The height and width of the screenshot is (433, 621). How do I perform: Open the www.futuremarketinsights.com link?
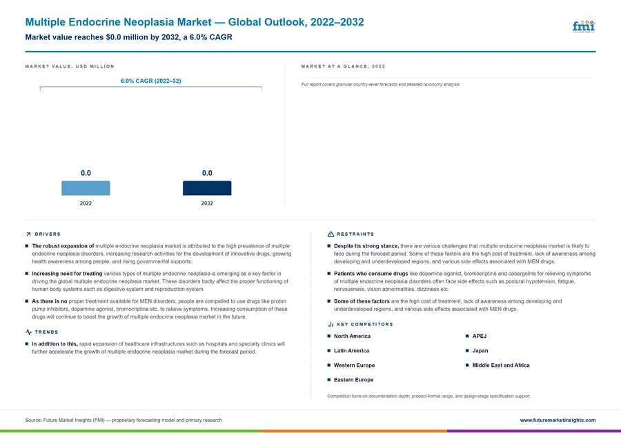tap(558, 421)
